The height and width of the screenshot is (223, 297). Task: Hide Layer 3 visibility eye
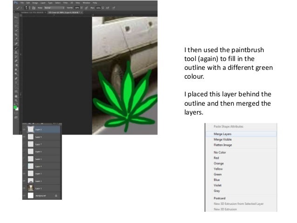[24, 174]
